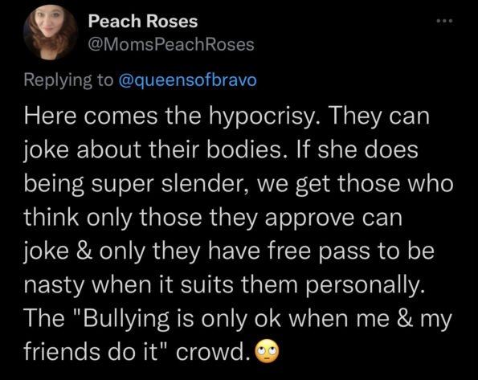Click the "being super slender" line
This screenshot has width=478, height=380.
(239, 184)
